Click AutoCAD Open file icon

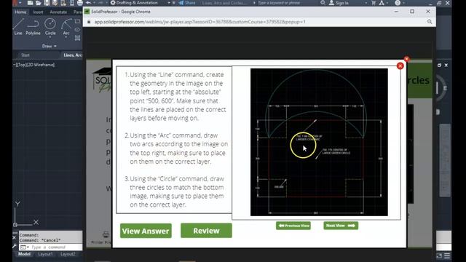pyautogui.click(x=39, y=3)
